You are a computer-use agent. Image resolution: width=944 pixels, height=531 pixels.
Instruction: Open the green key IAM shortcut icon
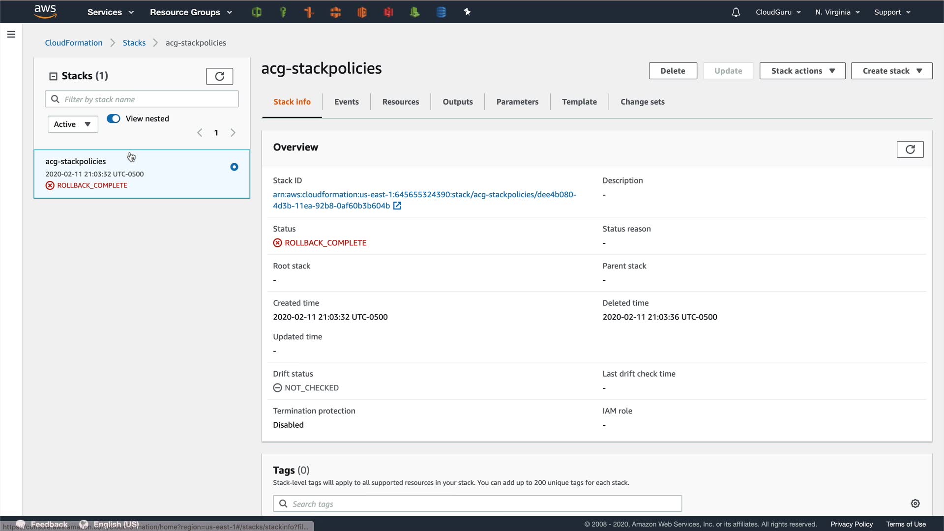283,12
